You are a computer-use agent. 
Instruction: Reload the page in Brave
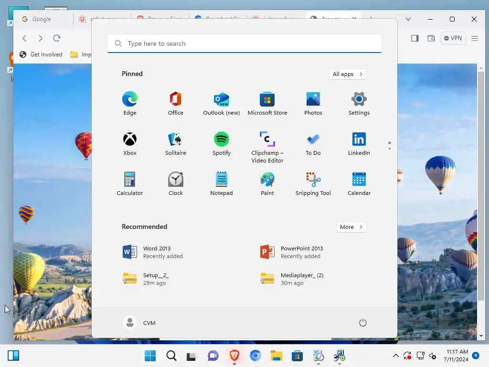pos(57,38)
